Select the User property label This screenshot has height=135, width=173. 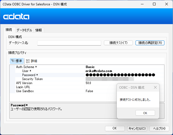[27, 71]
